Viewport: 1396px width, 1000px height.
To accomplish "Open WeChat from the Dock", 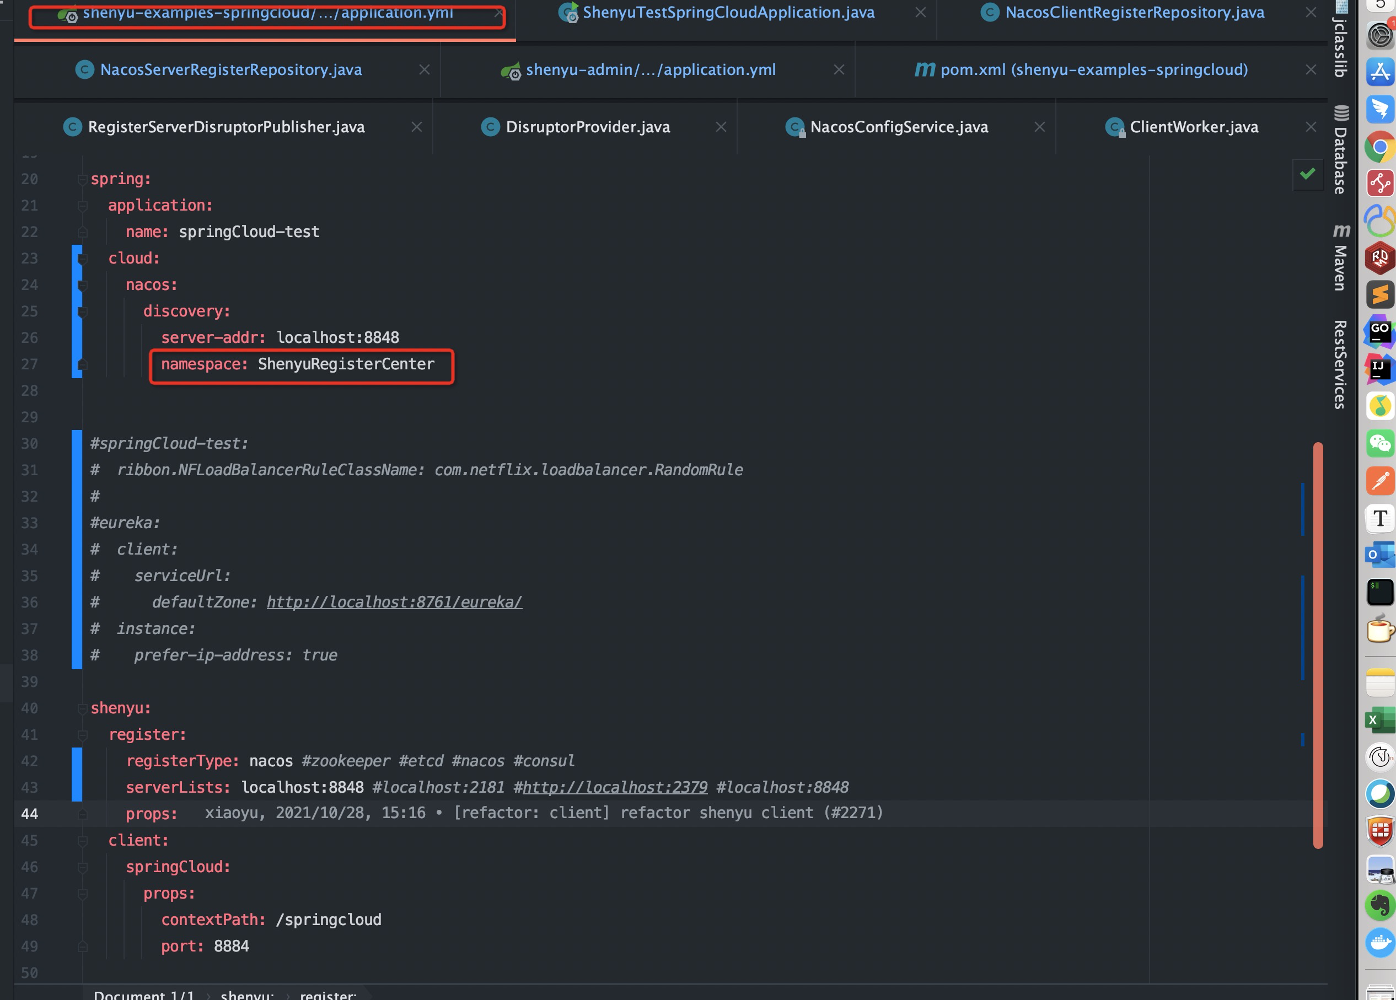I will pyautogui.click(x=1380, y=444).
